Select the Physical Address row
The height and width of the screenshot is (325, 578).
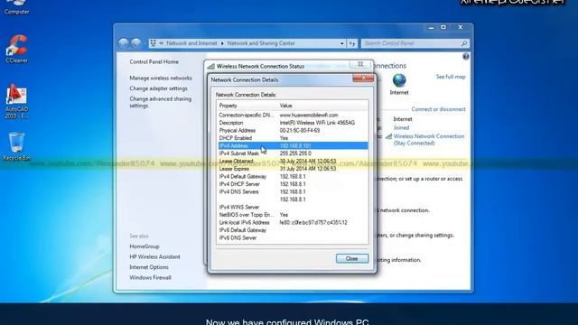[293, 130]
